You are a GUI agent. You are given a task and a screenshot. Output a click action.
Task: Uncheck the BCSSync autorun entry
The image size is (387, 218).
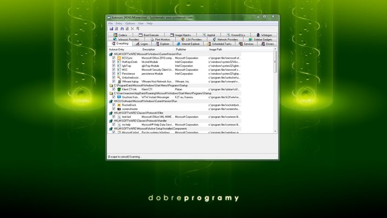[114, 58]
